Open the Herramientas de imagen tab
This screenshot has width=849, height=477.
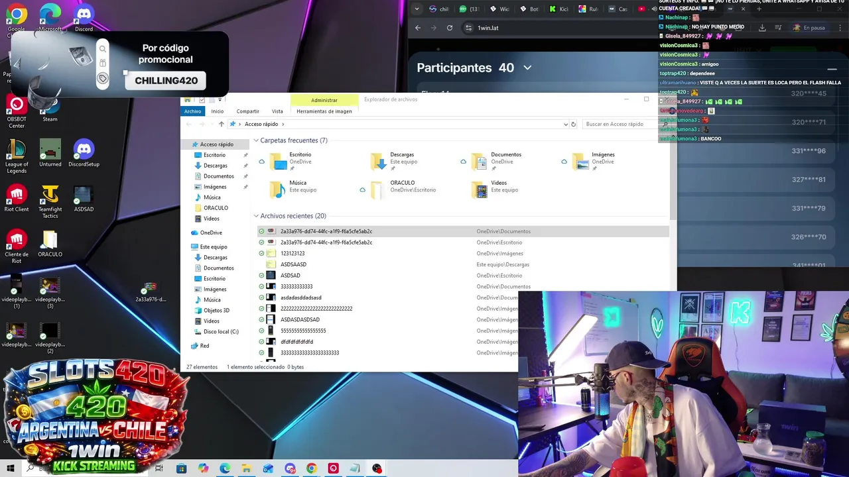coord(324,111)
